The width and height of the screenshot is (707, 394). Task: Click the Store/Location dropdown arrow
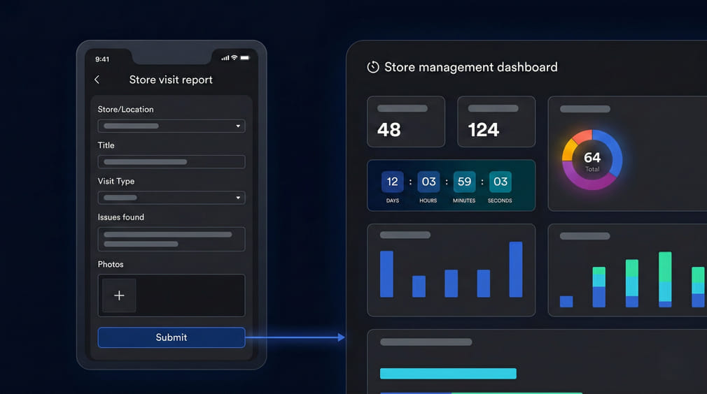[x=238, y=126]
